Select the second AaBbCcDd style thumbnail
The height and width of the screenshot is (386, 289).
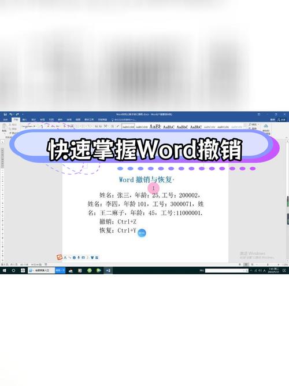142,127
